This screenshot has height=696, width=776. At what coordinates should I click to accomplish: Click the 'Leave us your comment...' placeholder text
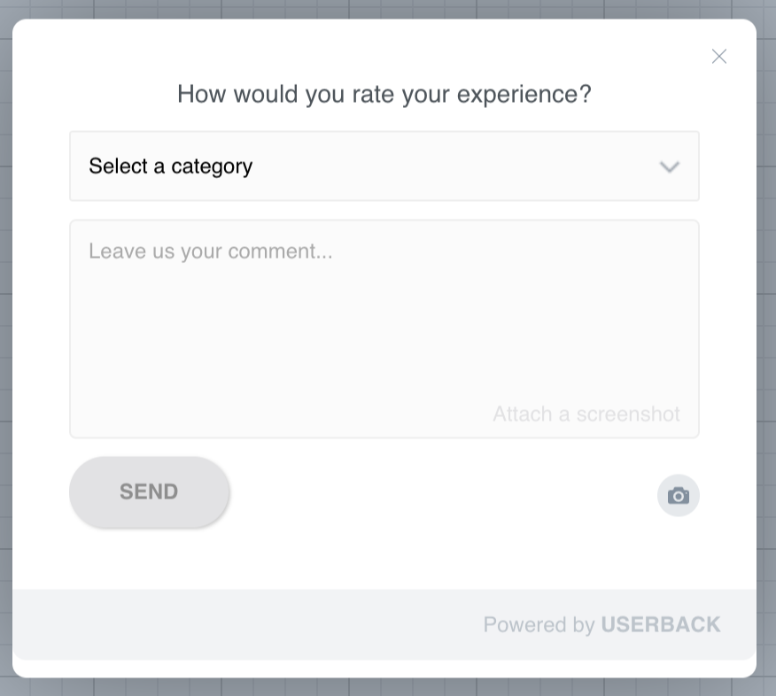click(211, 251)
